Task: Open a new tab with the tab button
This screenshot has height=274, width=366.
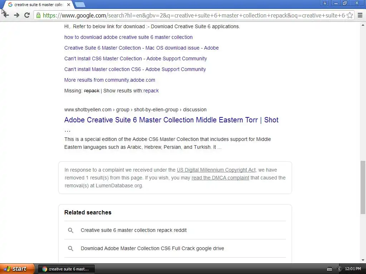Action: pos(80,5)
